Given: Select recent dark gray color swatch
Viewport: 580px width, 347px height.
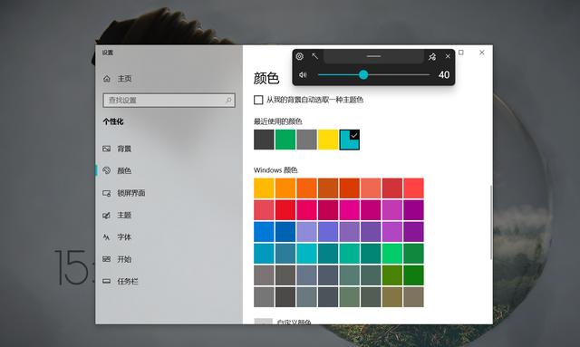Looking at the screenshot, I should 264,140.
